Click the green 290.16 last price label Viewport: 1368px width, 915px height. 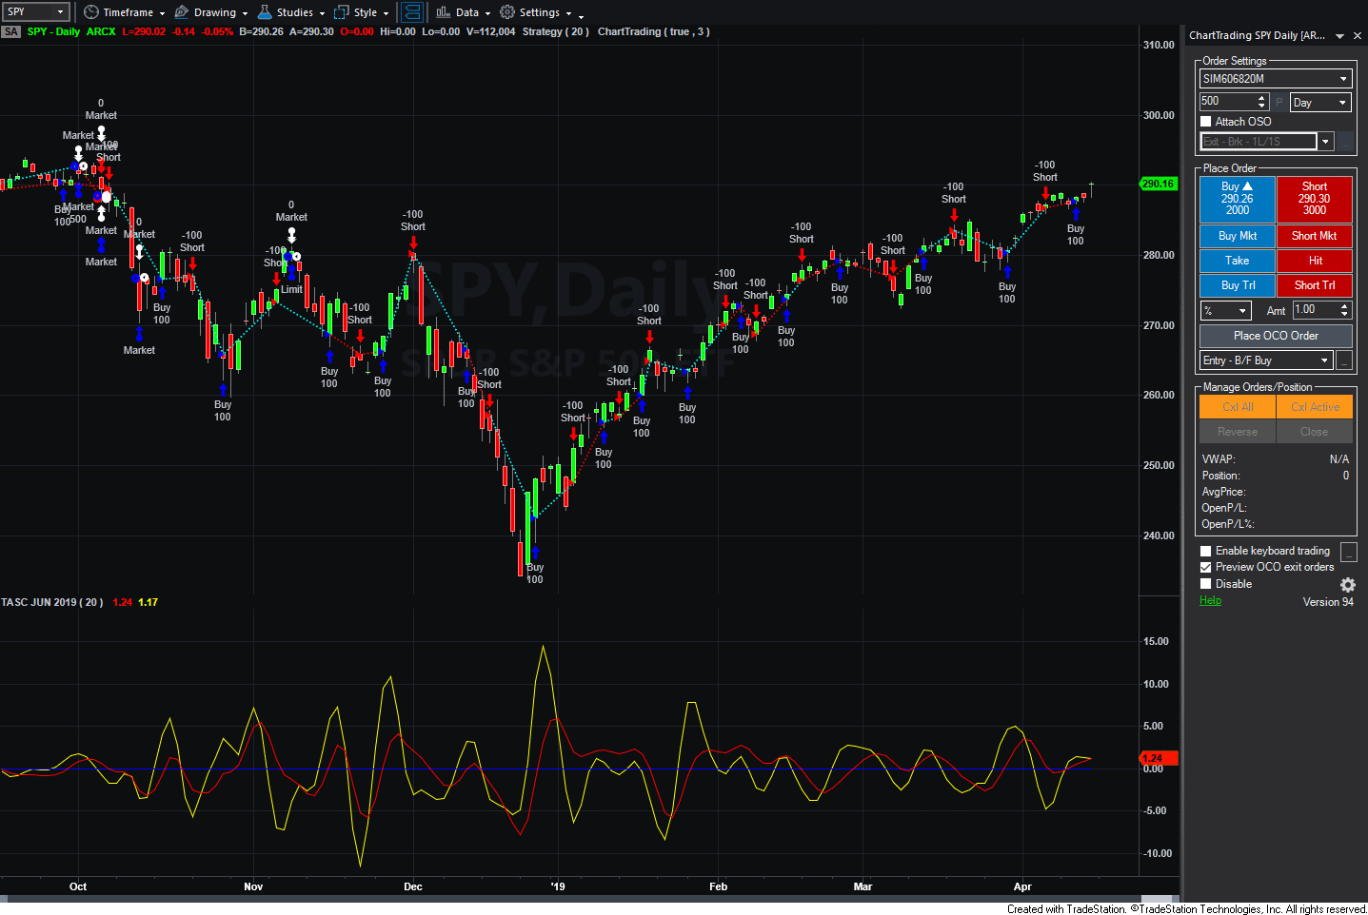tap(1159, 184)
